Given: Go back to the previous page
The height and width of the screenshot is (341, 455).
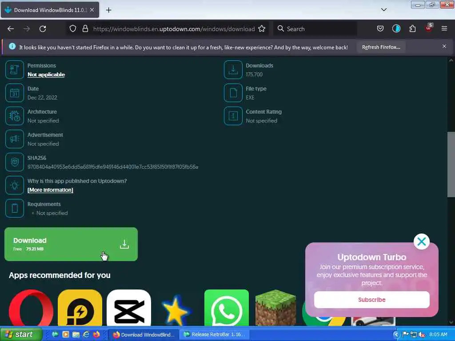Looking at the screenshot, I should [x=11, y=29].
